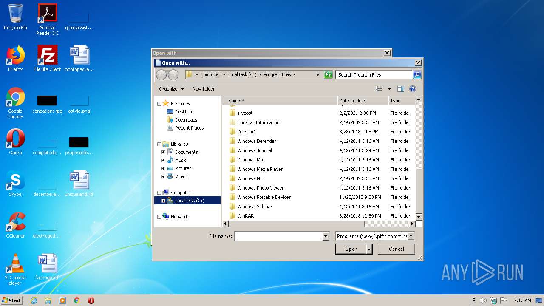Expand the Local Disk (C:) node

[x=163, y=201]
